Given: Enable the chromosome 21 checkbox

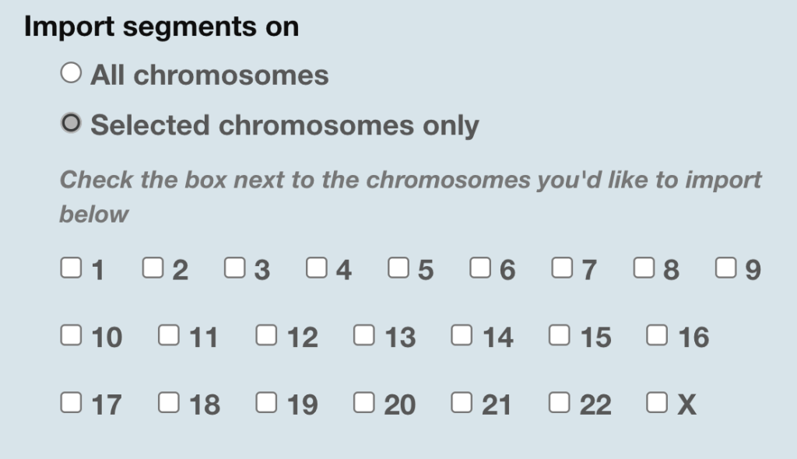Looking at the screenshot, I should (461, 401).
